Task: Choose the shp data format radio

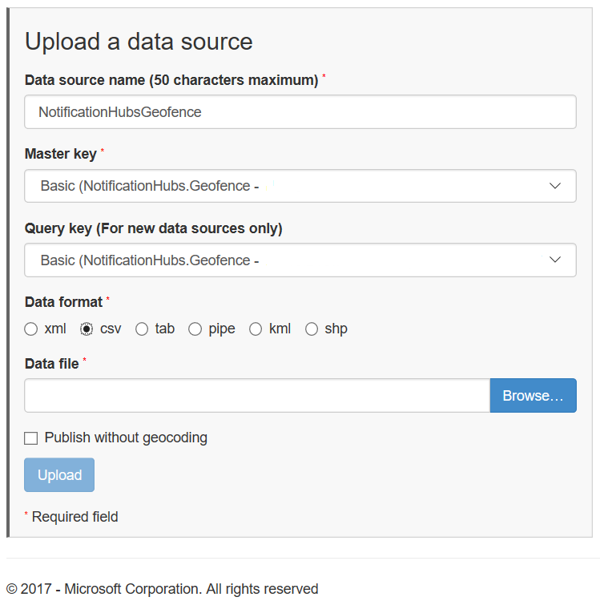Action: [x=312, y=329]
